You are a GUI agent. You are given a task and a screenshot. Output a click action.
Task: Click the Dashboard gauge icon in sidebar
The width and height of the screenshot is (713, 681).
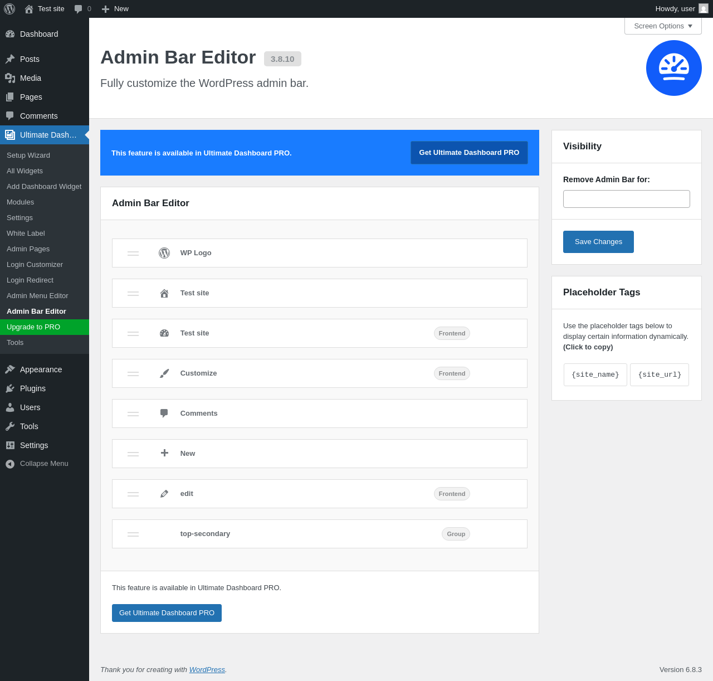pyautogui.click(x=10, y=34)
